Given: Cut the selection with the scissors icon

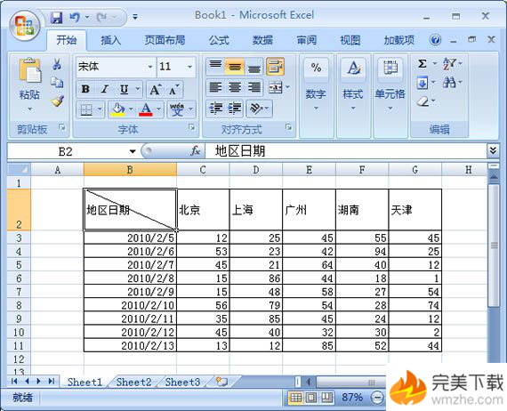Looking at the screenshot, I should click(57, 64).
